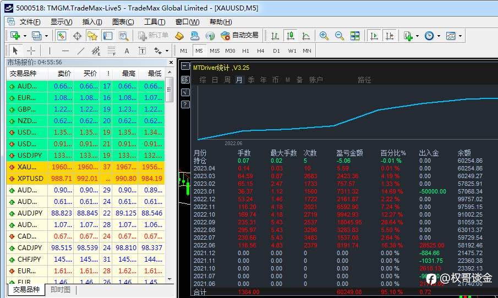Toggle the 自动交易 auto trading button
The width and height of the screenshot is (498, 298).
point(240,36)
